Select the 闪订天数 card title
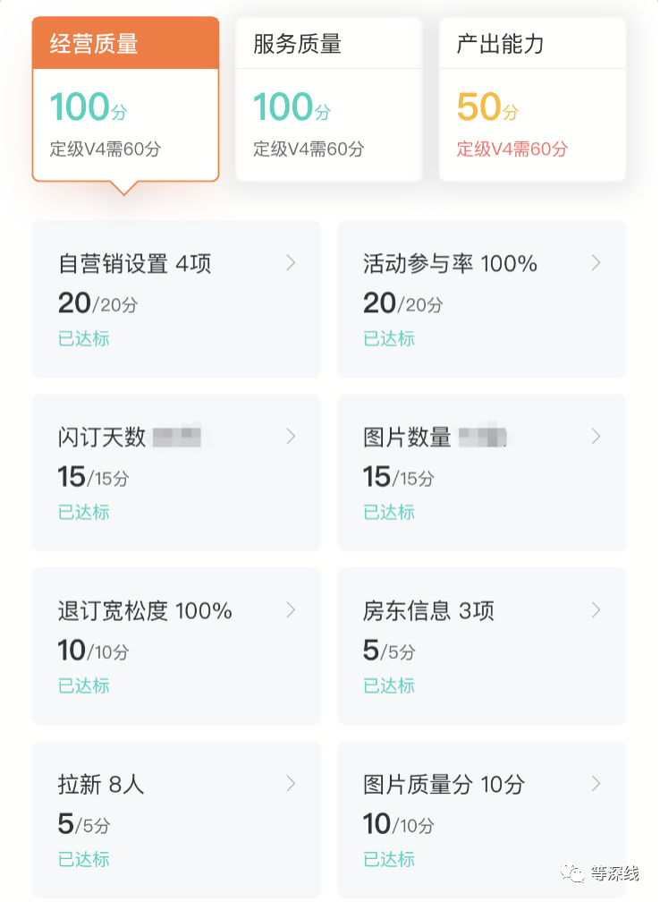The image size is (660, 902). [x=102, y=438]
